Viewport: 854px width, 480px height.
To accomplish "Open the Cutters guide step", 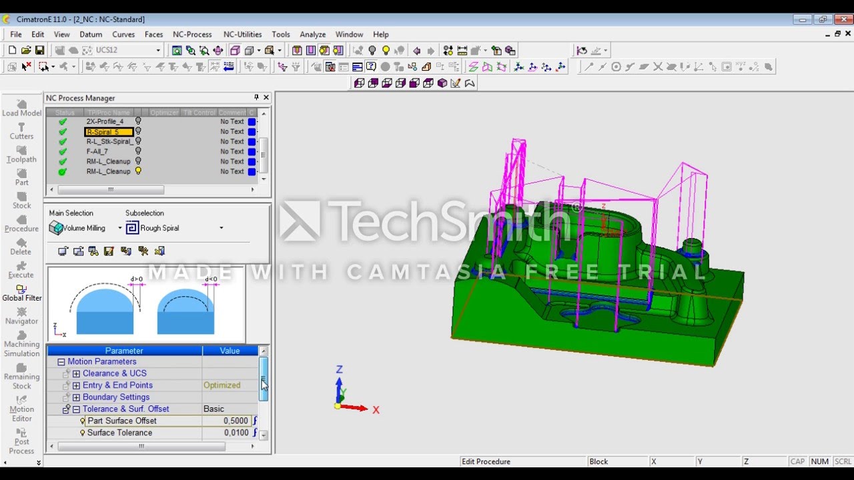I will (x=22, y=131).
